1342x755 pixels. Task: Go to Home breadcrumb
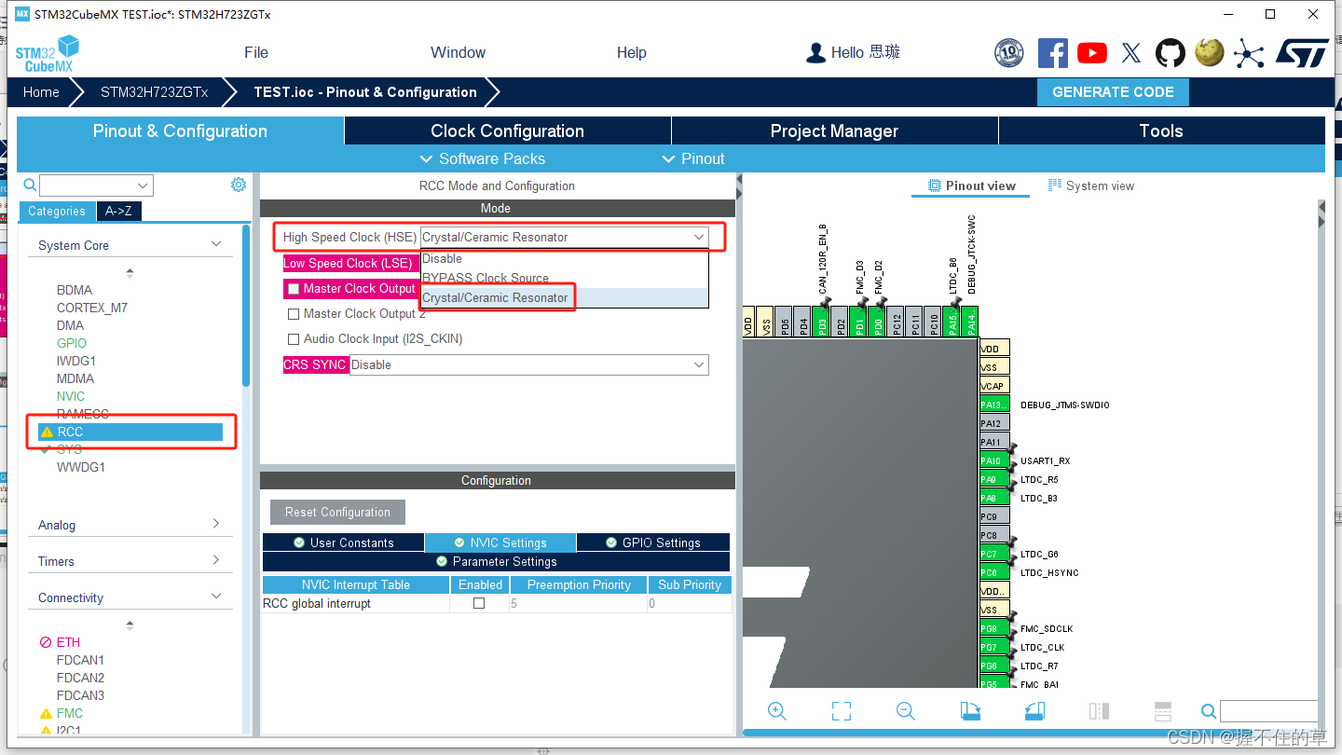[x=41, y=92]
